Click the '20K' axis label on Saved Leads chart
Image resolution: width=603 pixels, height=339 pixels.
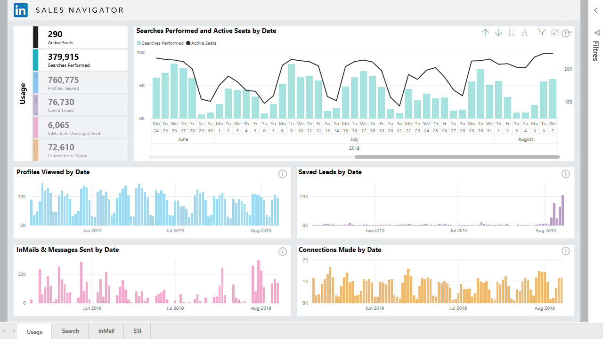[x=304, y=196]
